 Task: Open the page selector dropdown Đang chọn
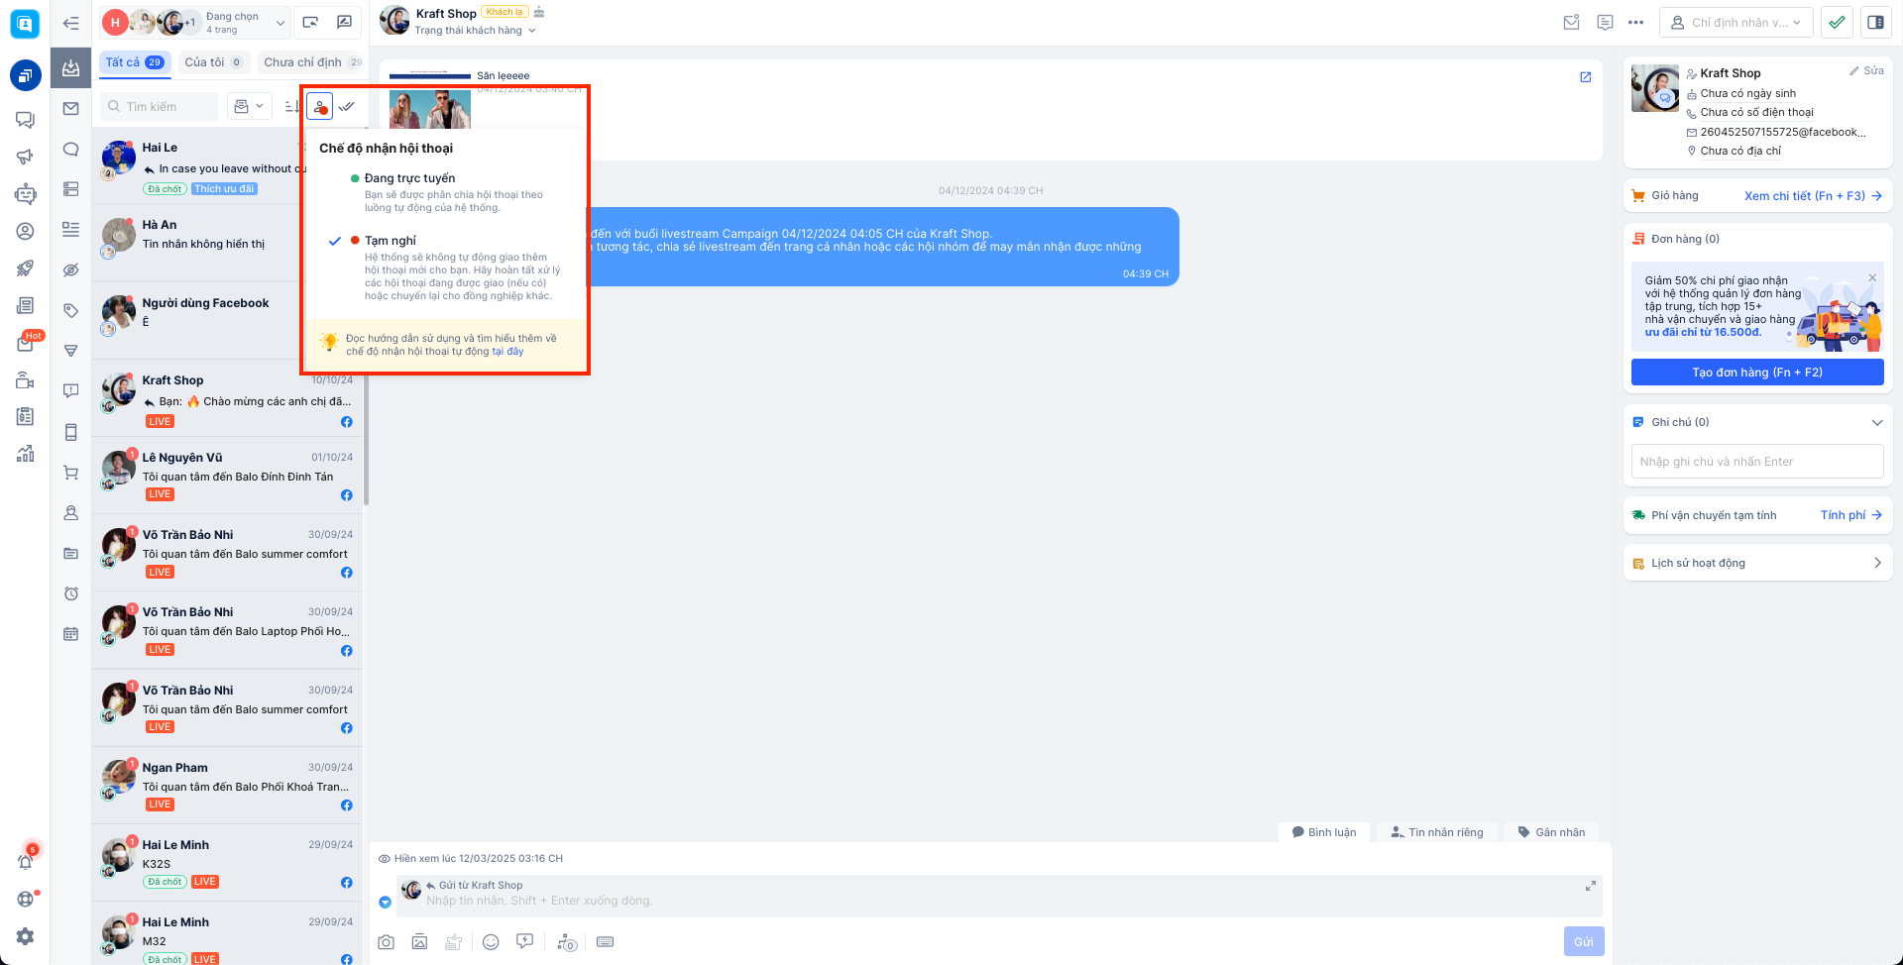[195, 23]
